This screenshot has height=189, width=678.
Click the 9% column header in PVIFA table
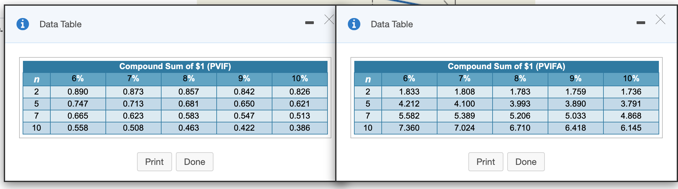575,79
